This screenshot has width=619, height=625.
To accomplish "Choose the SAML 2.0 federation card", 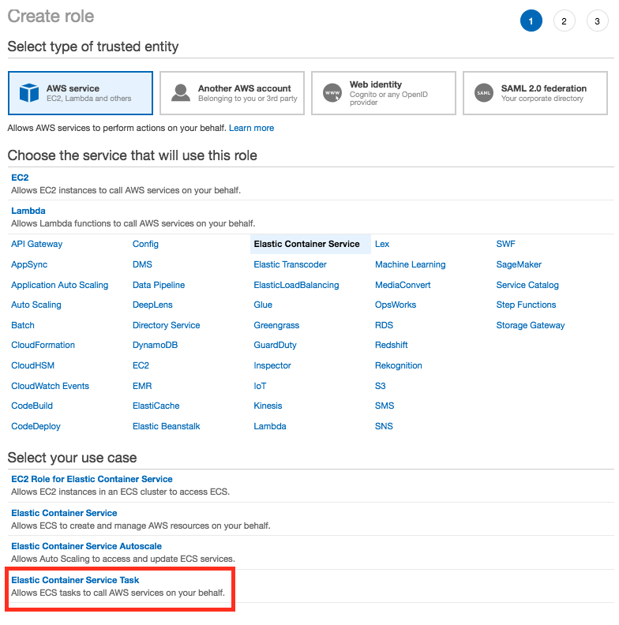I will coord(535,93).
